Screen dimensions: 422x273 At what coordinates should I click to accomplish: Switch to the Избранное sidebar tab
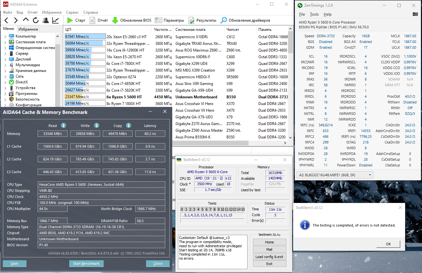pyautogui.click(x=28, y=29)
